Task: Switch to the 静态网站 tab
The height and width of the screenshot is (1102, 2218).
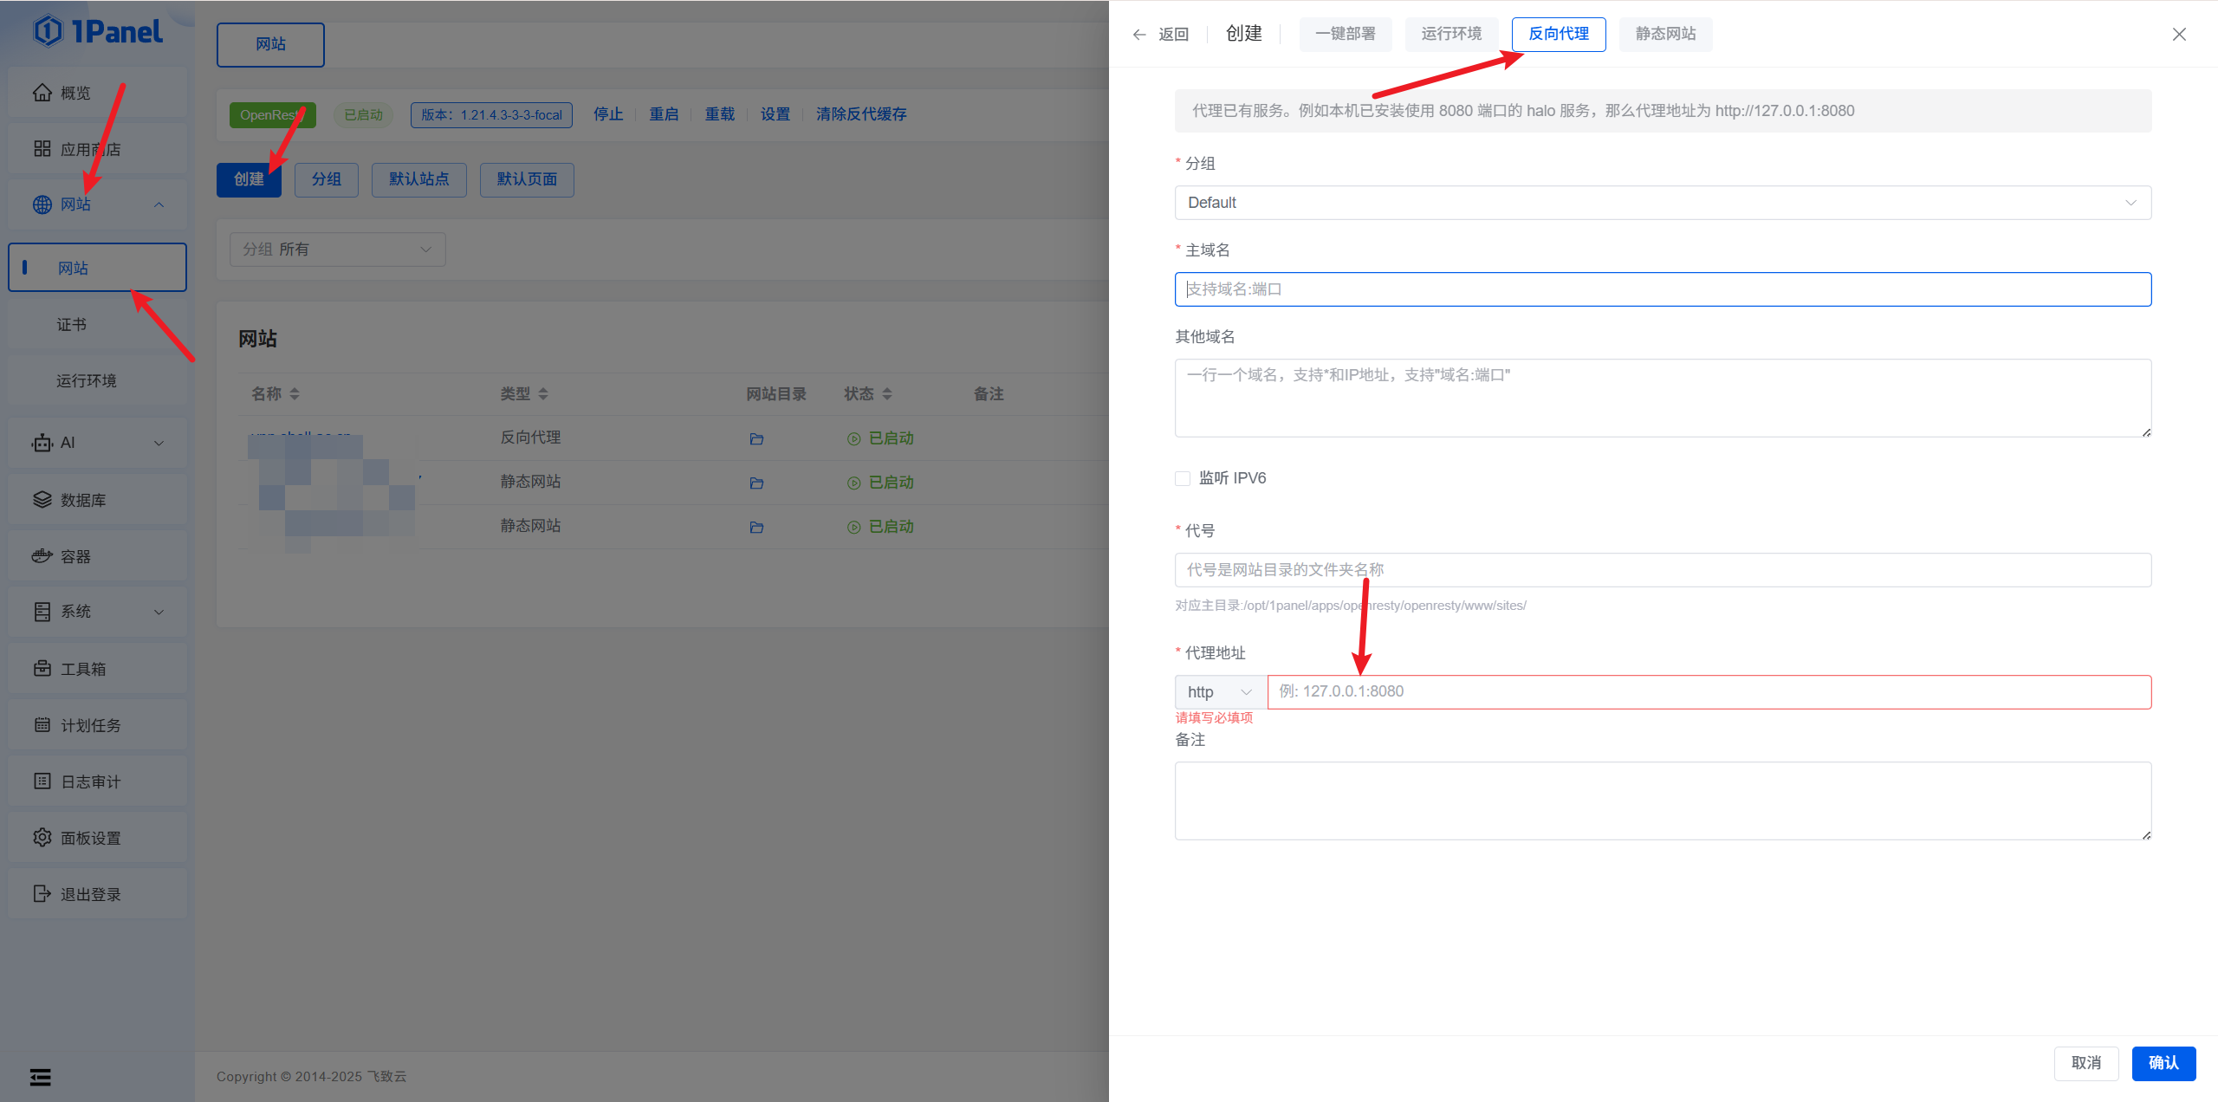Action: [1664, 34]
